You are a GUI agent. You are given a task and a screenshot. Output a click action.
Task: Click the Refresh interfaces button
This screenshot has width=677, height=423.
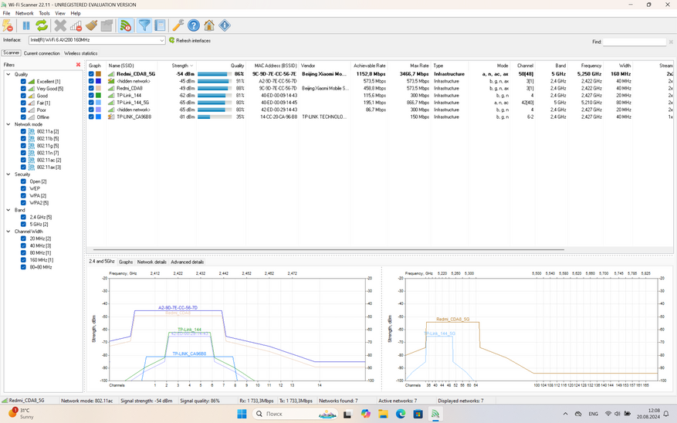189,40
